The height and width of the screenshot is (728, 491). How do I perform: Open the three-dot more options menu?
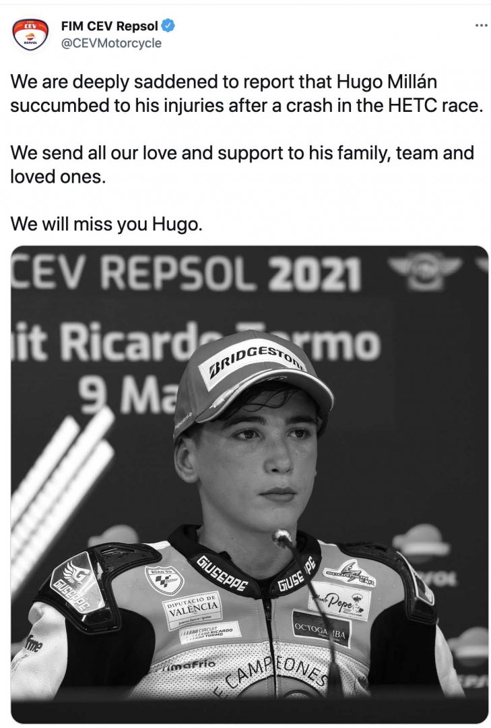(x=482, y=25)
